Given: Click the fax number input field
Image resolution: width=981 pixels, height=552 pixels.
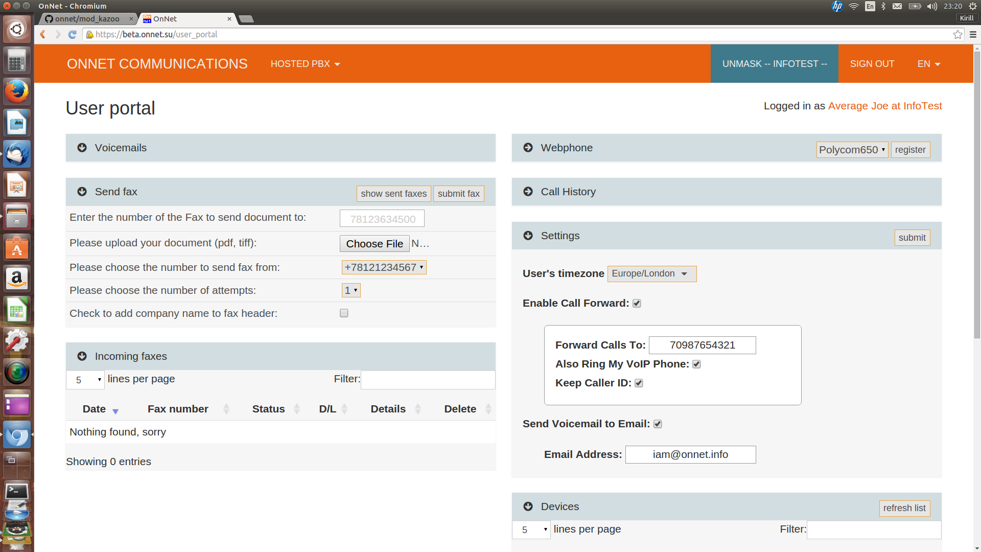Looking at the screenshot, I should coord(382,218).
